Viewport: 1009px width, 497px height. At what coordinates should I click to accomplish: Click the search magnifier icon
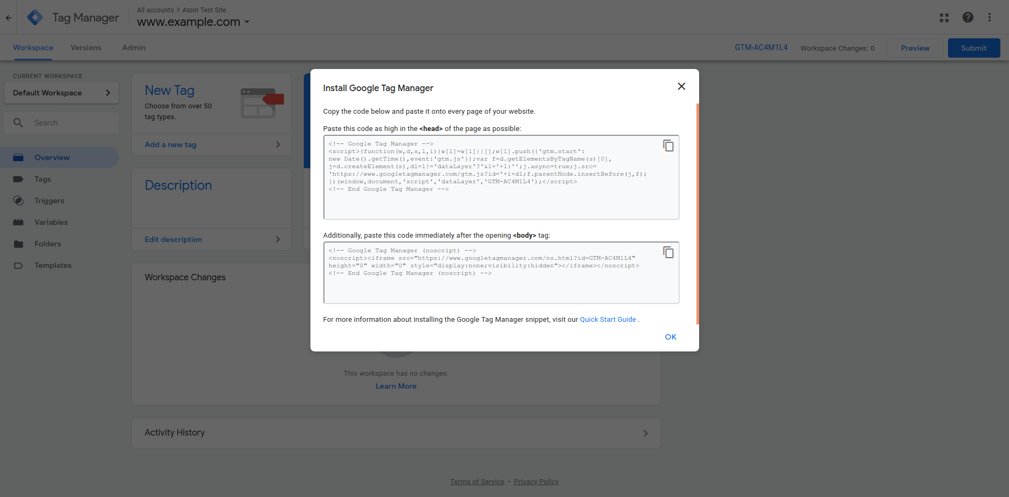pyautogui.click(x=18, y=123)
